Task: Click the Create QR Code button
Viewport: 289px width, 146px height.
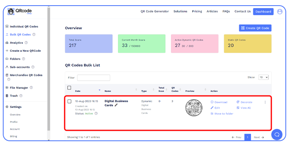Action: pos(255,28)
